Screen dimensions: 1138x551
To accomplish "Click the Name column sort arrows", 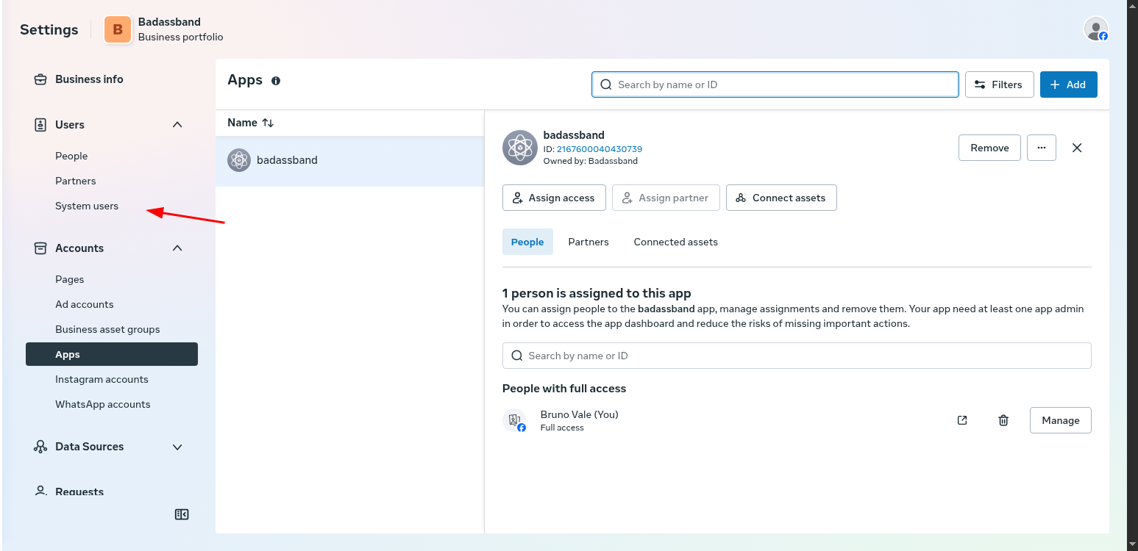I will (268, 123).
